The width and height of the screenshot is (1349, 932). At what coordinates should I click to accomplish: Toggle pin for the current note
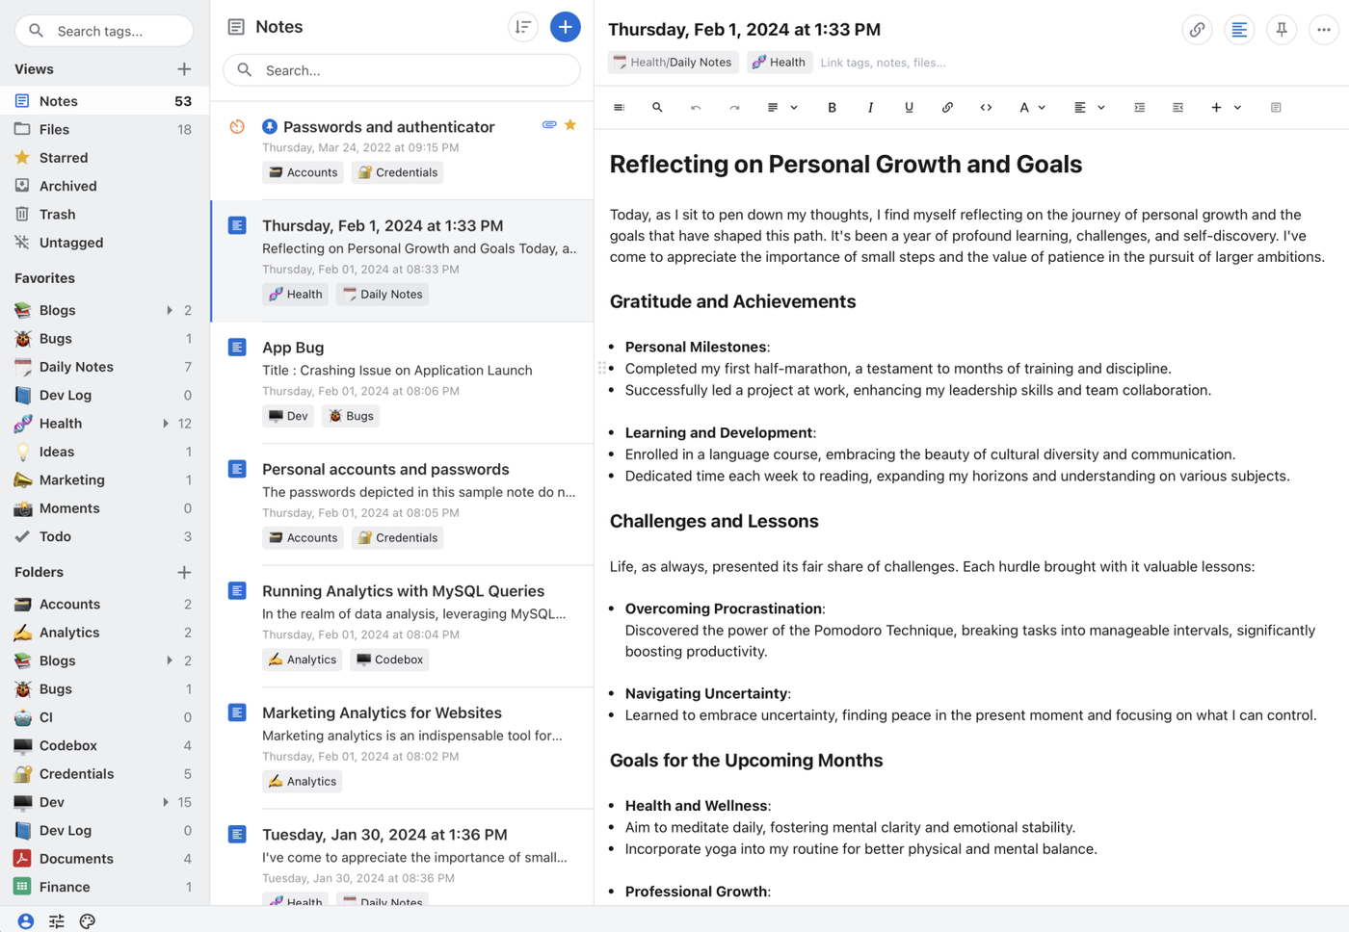(x=1281, y=30)
